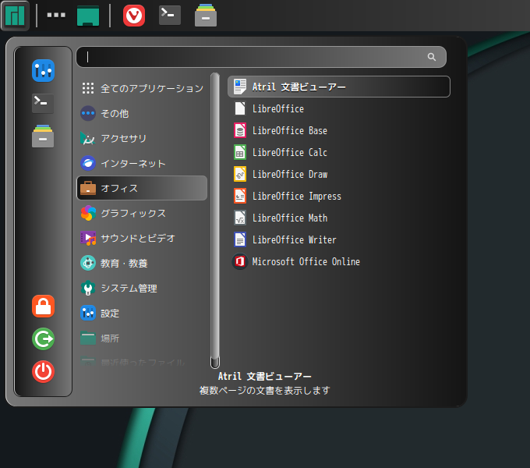Launch Atril 文書ビューアー
This screenshot has width=530, height=468.
pyautogui.click(x=339, y=87)
